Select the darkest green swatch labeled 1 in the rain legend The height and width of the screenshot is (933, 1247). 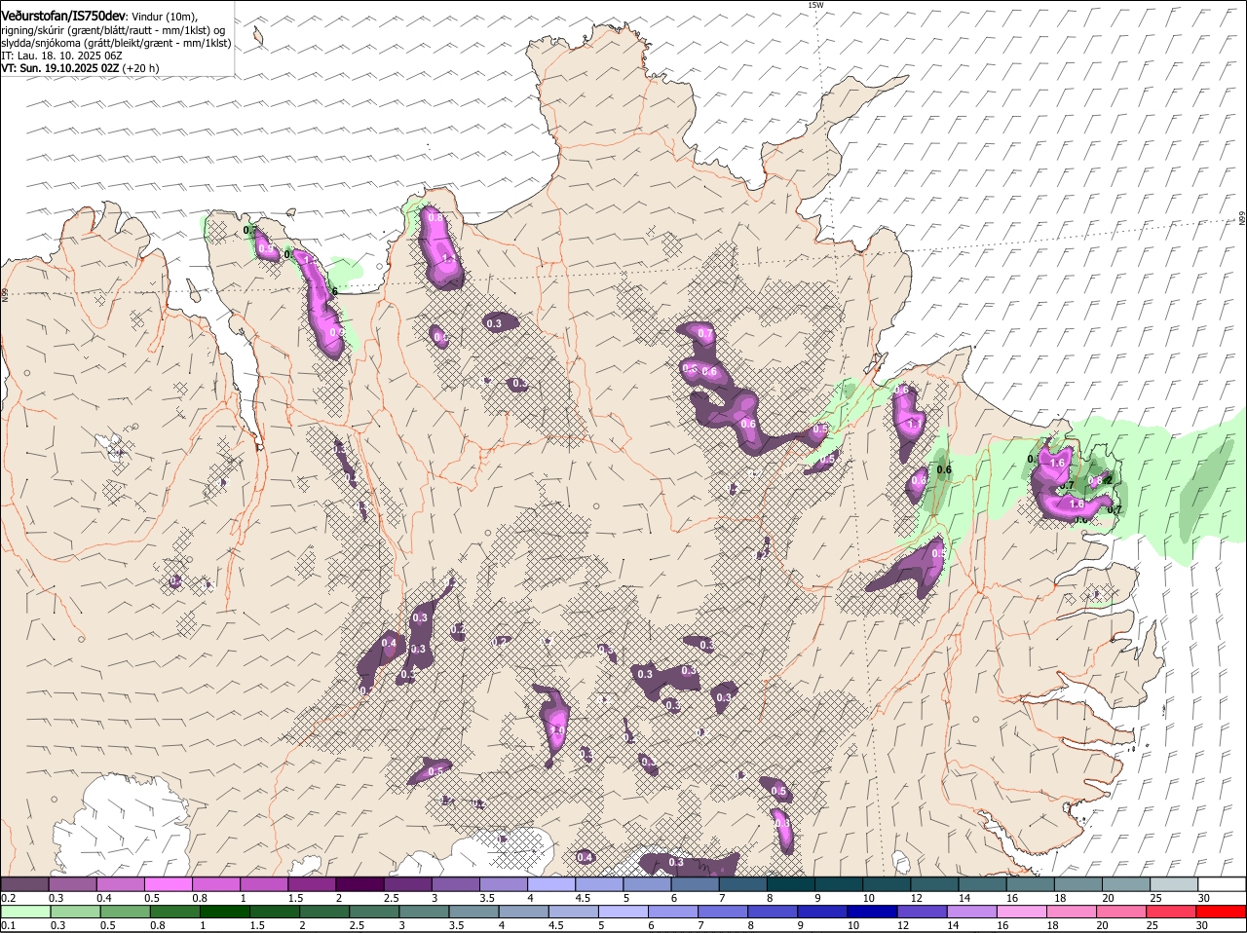click(224, 912)
